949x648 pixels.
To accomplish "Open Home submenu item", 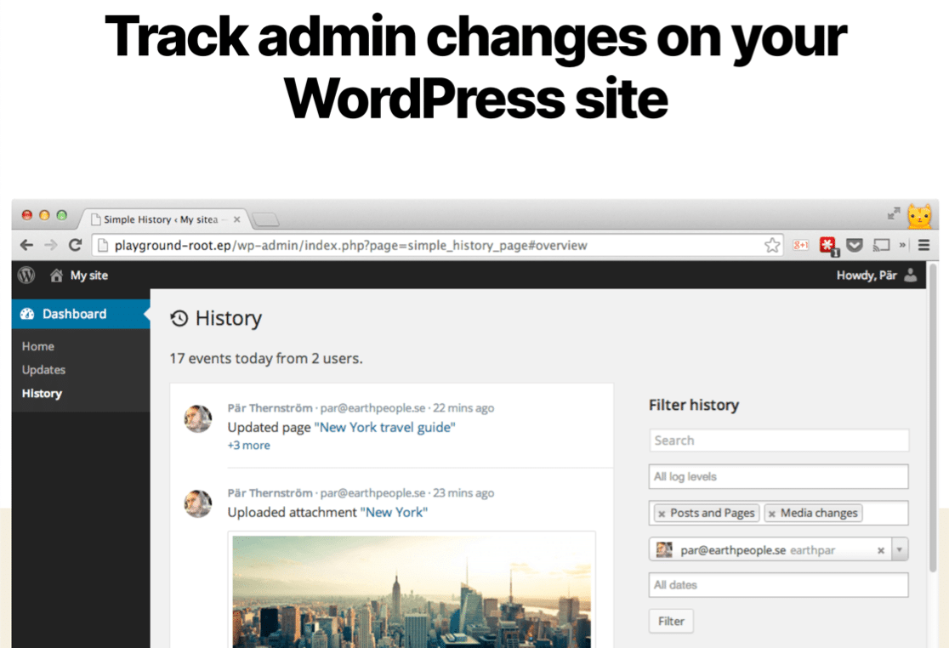I will [38, 346].
